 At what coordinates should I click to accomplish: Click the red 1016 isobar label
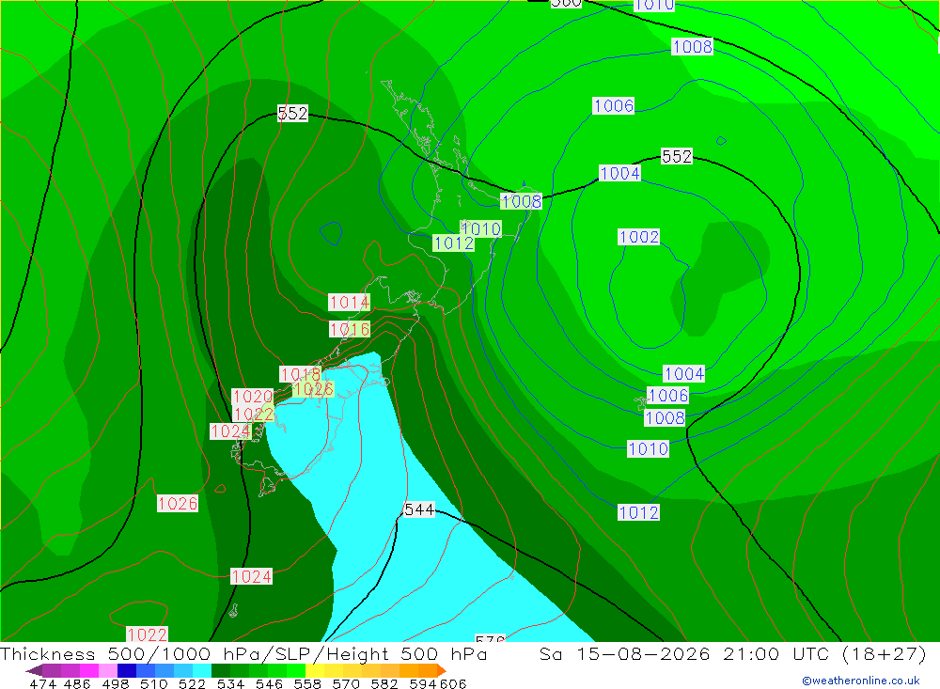pyautogui.click(x=350, y=329)
